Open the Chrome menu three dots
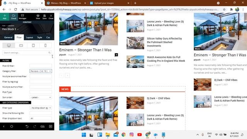 tap(243, 9)
